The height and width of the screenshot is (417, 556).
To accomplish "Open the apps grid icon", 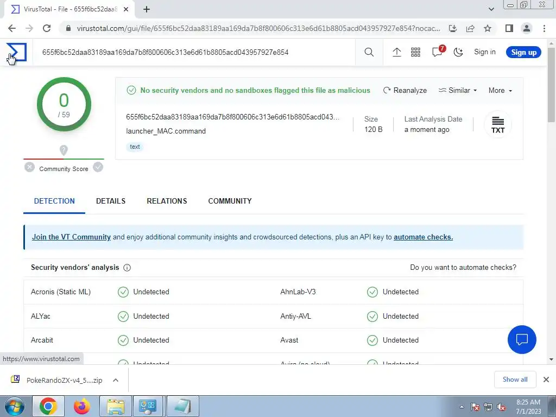I will 415,52.
